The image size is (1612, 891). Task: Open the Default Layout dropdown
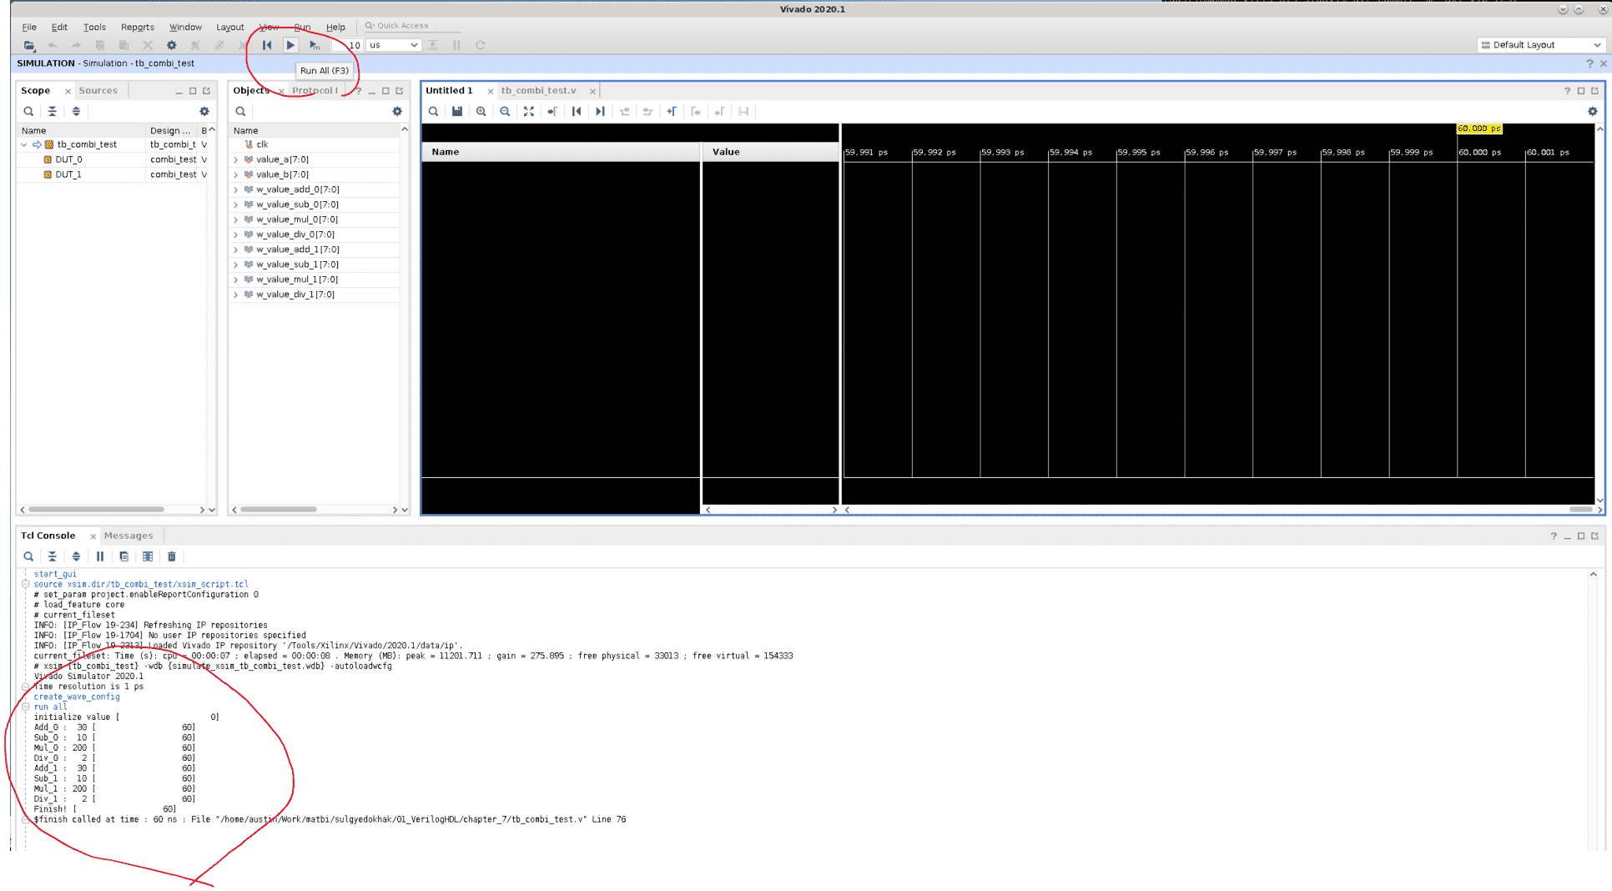[x=1540, y=45]
